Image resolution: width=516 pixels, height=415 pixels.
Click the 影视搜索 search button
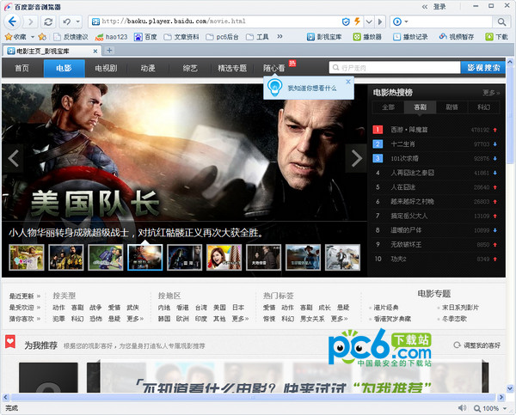pos(483,68)
